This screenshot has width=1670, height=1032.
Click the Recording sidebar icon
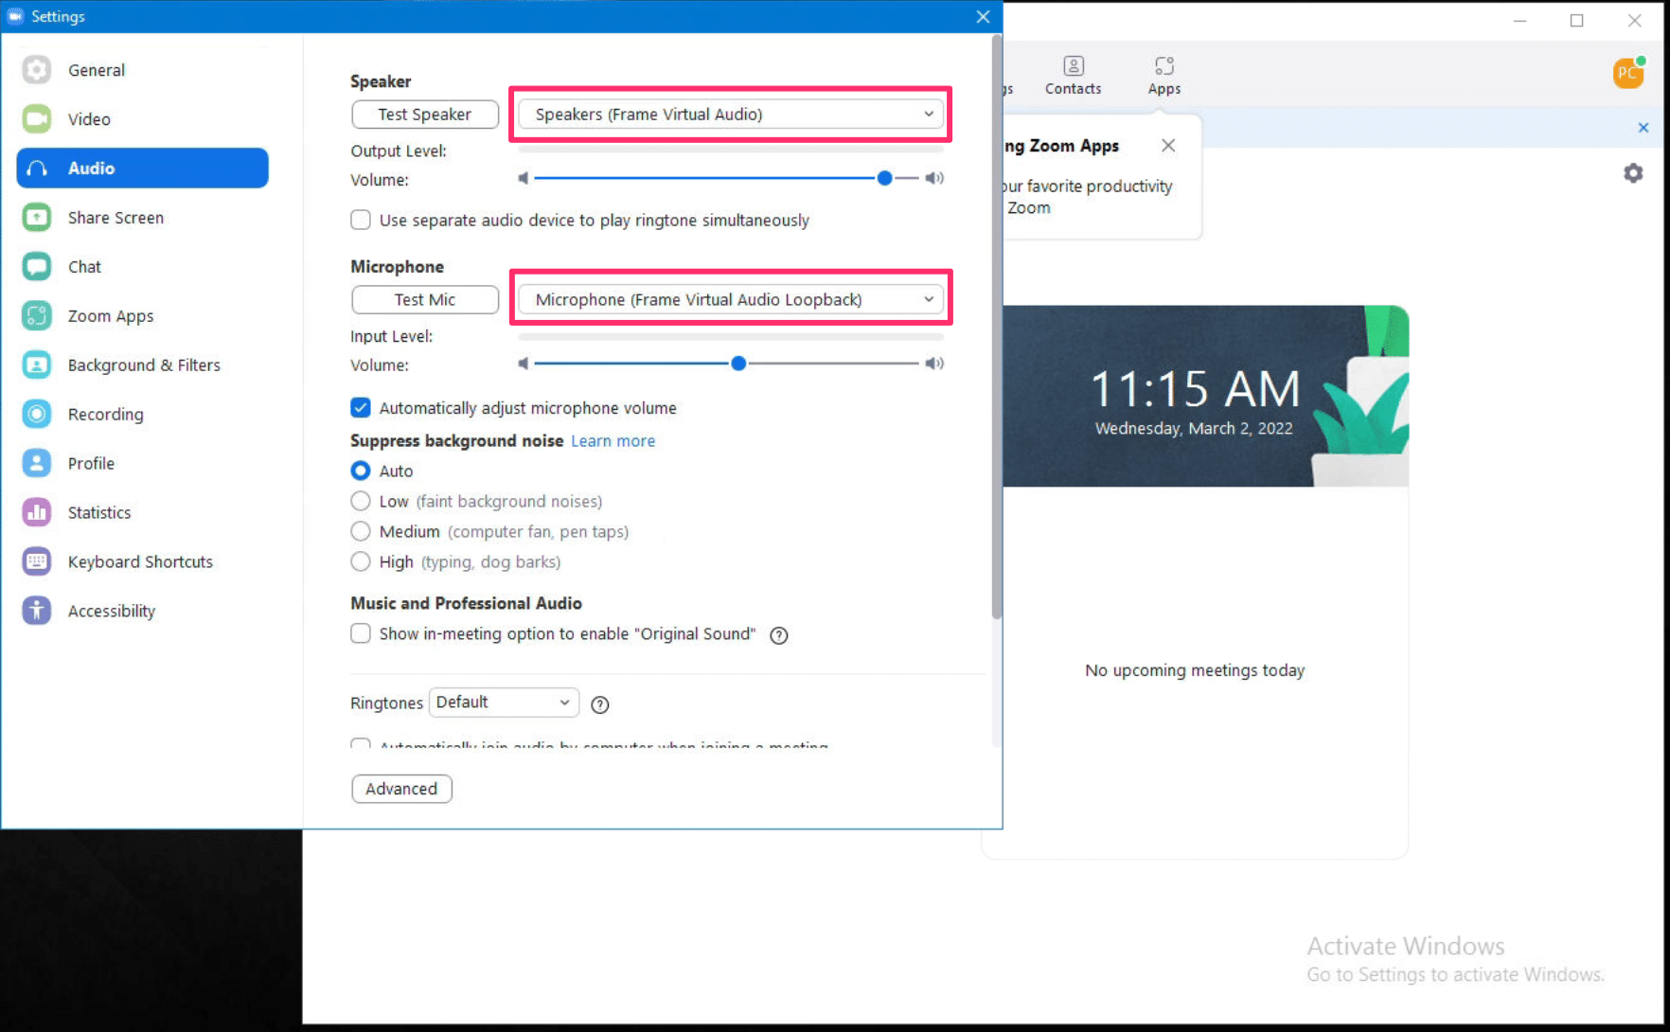click(36, 415)
